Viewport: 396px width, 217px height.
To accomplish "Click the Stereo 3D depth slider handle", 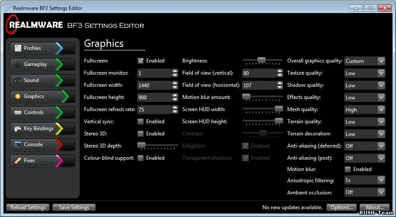I will (141, 145).
